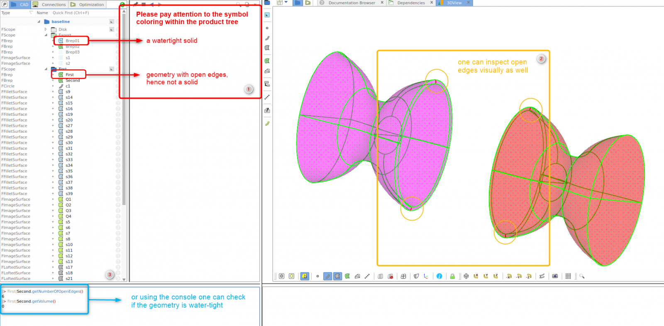
Task: Click the coordinate axes icon in bottom toolbar
Action: point(426,276)
